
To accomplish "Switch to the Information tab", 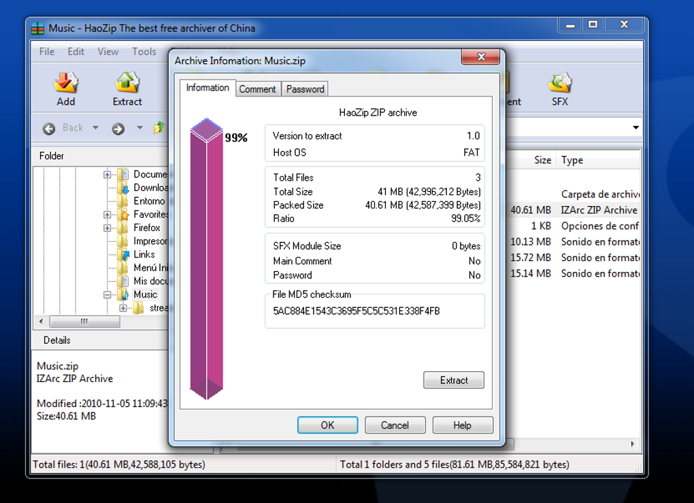I will click(208, 88).
